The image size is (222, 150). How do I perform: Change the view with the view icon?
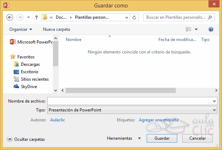(189, 29)
